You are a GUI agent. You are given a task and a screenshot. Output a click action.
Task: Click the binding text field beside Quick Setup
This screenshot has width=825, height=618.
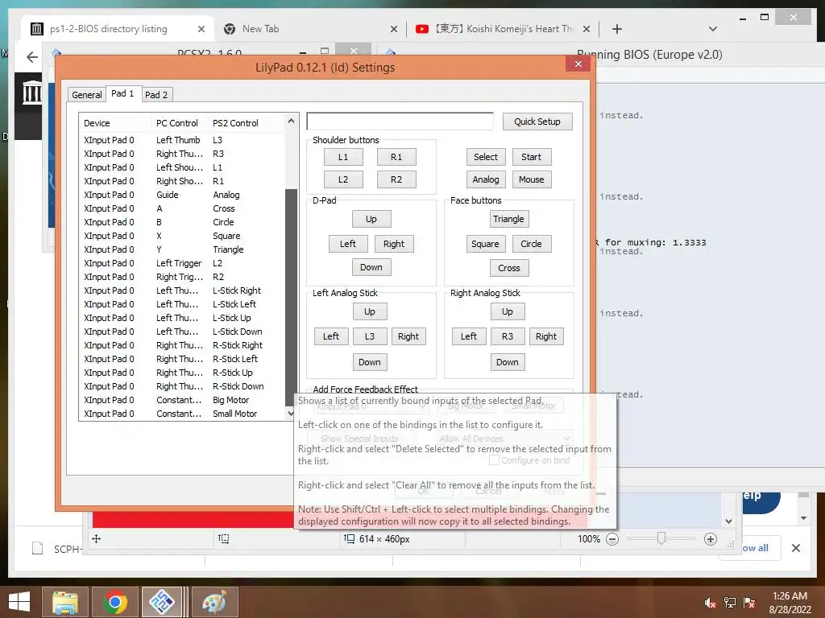(400, 122)
